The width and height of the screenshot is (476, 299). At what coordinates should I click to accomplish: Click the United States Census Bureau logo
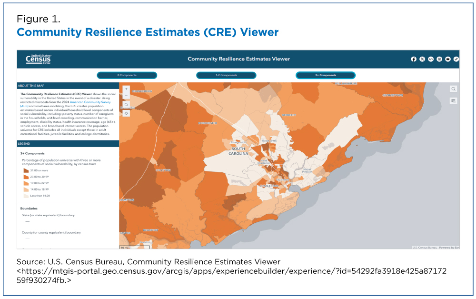38,59
